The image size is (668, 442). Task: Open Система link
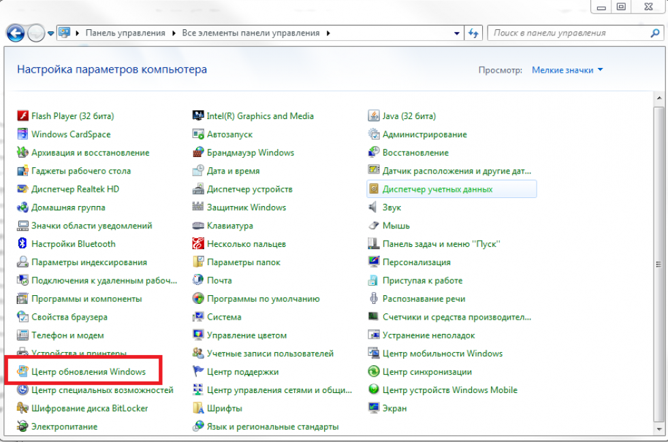pyautogui.click(x=224, y=317)
